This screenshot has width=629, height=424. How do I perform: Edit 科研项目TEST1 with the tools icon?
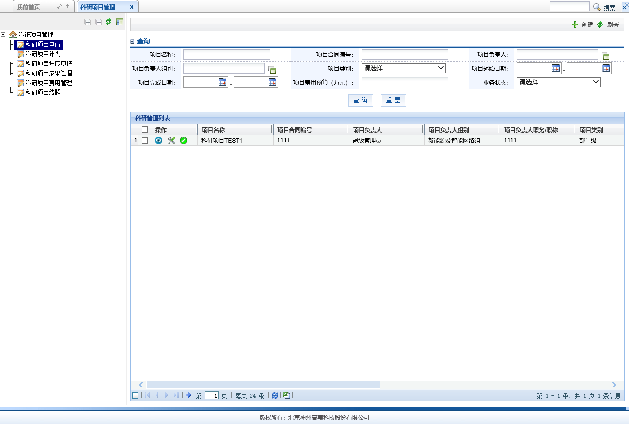pos(171,140)
